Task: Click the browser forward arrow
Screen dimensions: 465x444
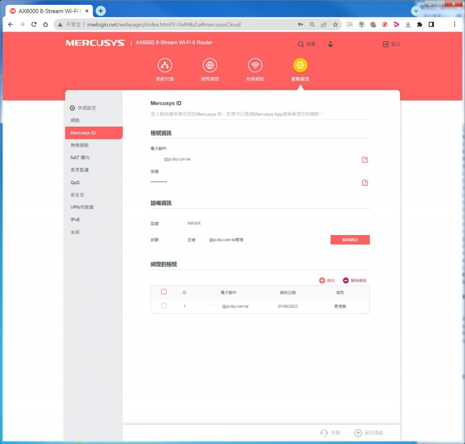Action: click(x=22, y=24)
